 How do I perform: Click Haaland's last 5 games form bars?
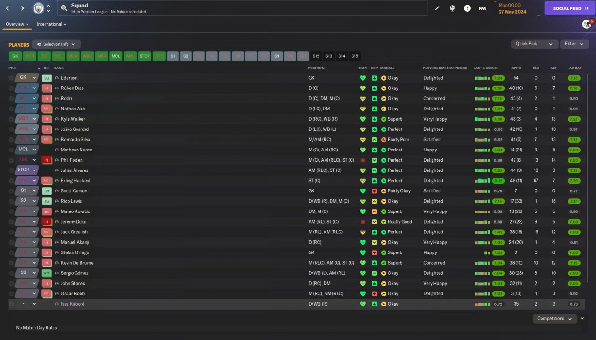click(x=483, y=181)
